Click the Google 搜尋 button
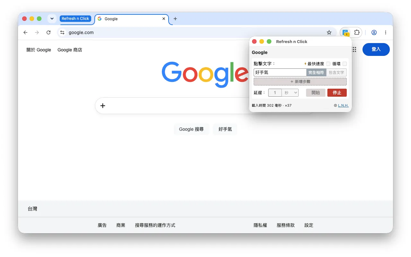 click(191, 129)
